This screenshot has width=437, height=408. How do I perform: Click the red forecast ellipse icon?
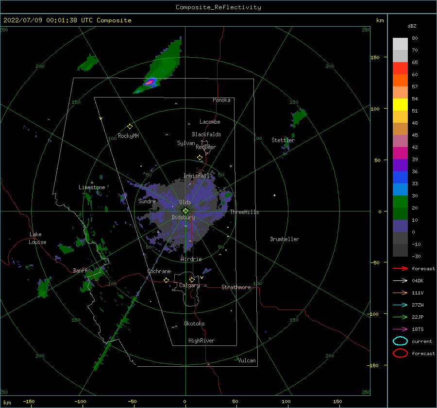coord(400,353)
